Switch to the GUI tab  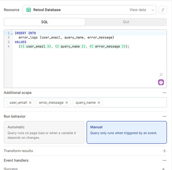click(126, 22)
